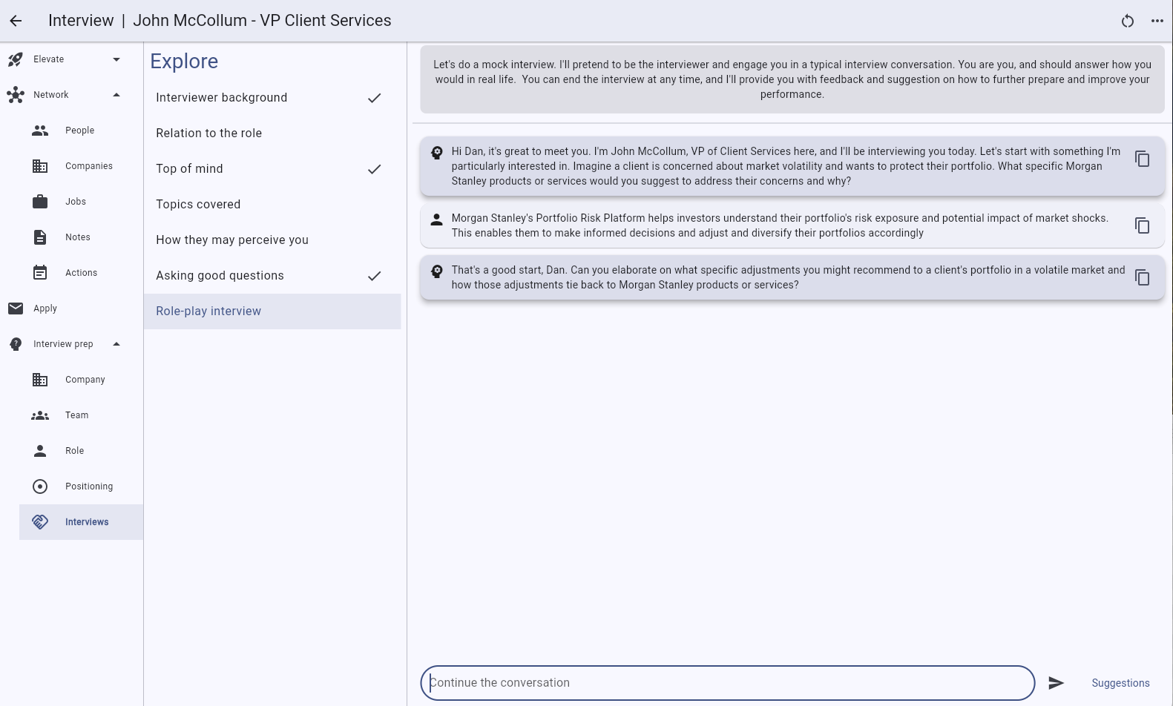Expand the Elevate dropdown
The width and height of the screenshot is (1173, 706).
coord(116,59)
